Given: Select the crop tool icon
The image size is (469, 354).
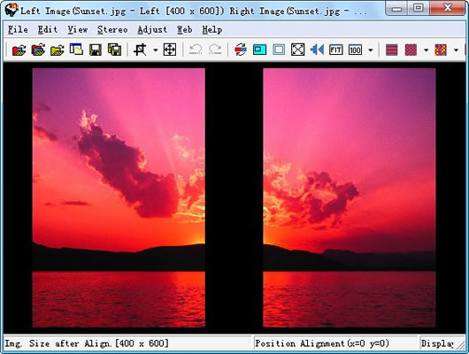Looking at the screenshot, I should [x=140, y=50].
